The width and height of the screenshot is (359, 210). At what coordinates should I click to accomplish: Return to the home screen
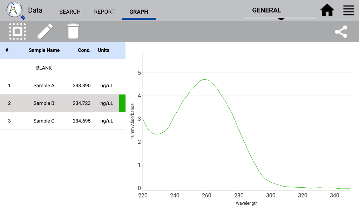[x=327, y=10]
